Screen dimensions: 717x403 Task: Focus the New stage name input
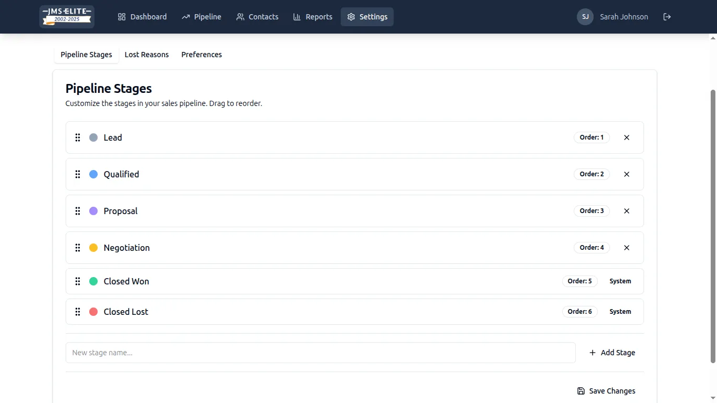[321, 353]
